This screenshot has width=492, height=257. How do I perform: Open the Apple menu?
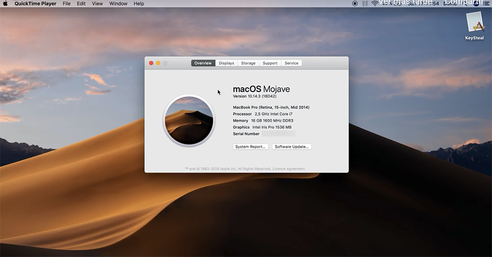pyautogui.click(x=5, y=4)
